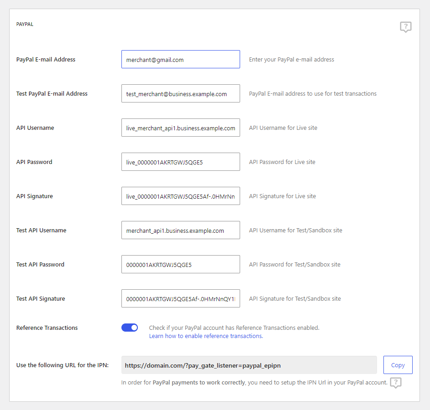Select the Test API Password input
430x410 pixels.
point(181,264)
